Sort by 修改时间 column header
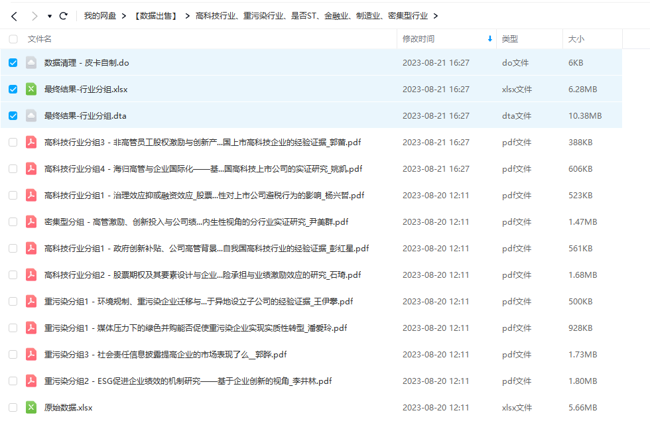The image size is (650, 435). [x=419, y=39]
